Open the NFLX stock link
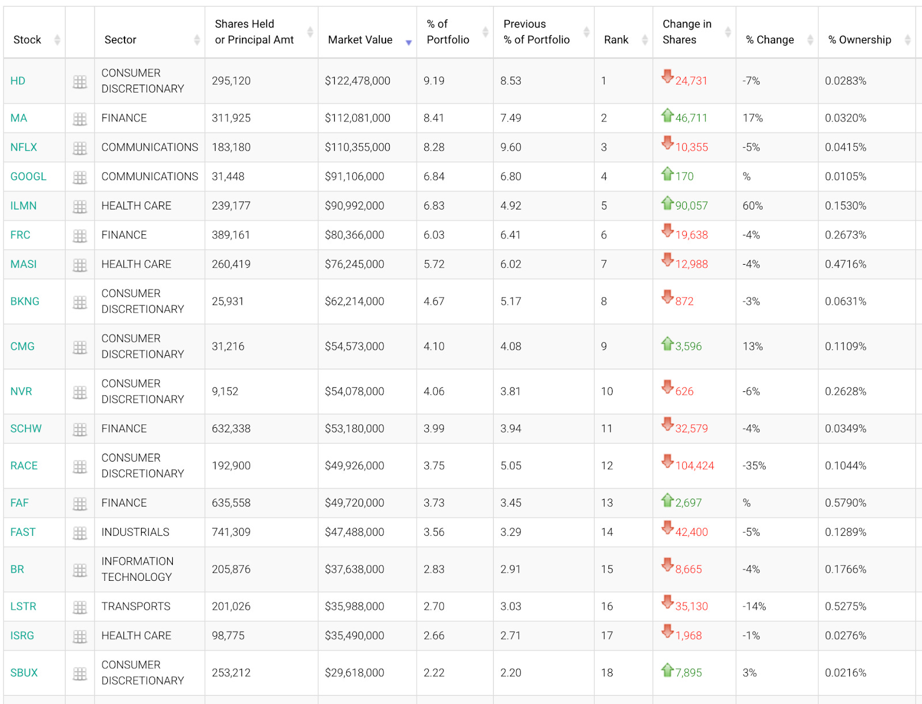Viewport: 922px width, 704px height. pyautogui.click(x=24, y=147)
